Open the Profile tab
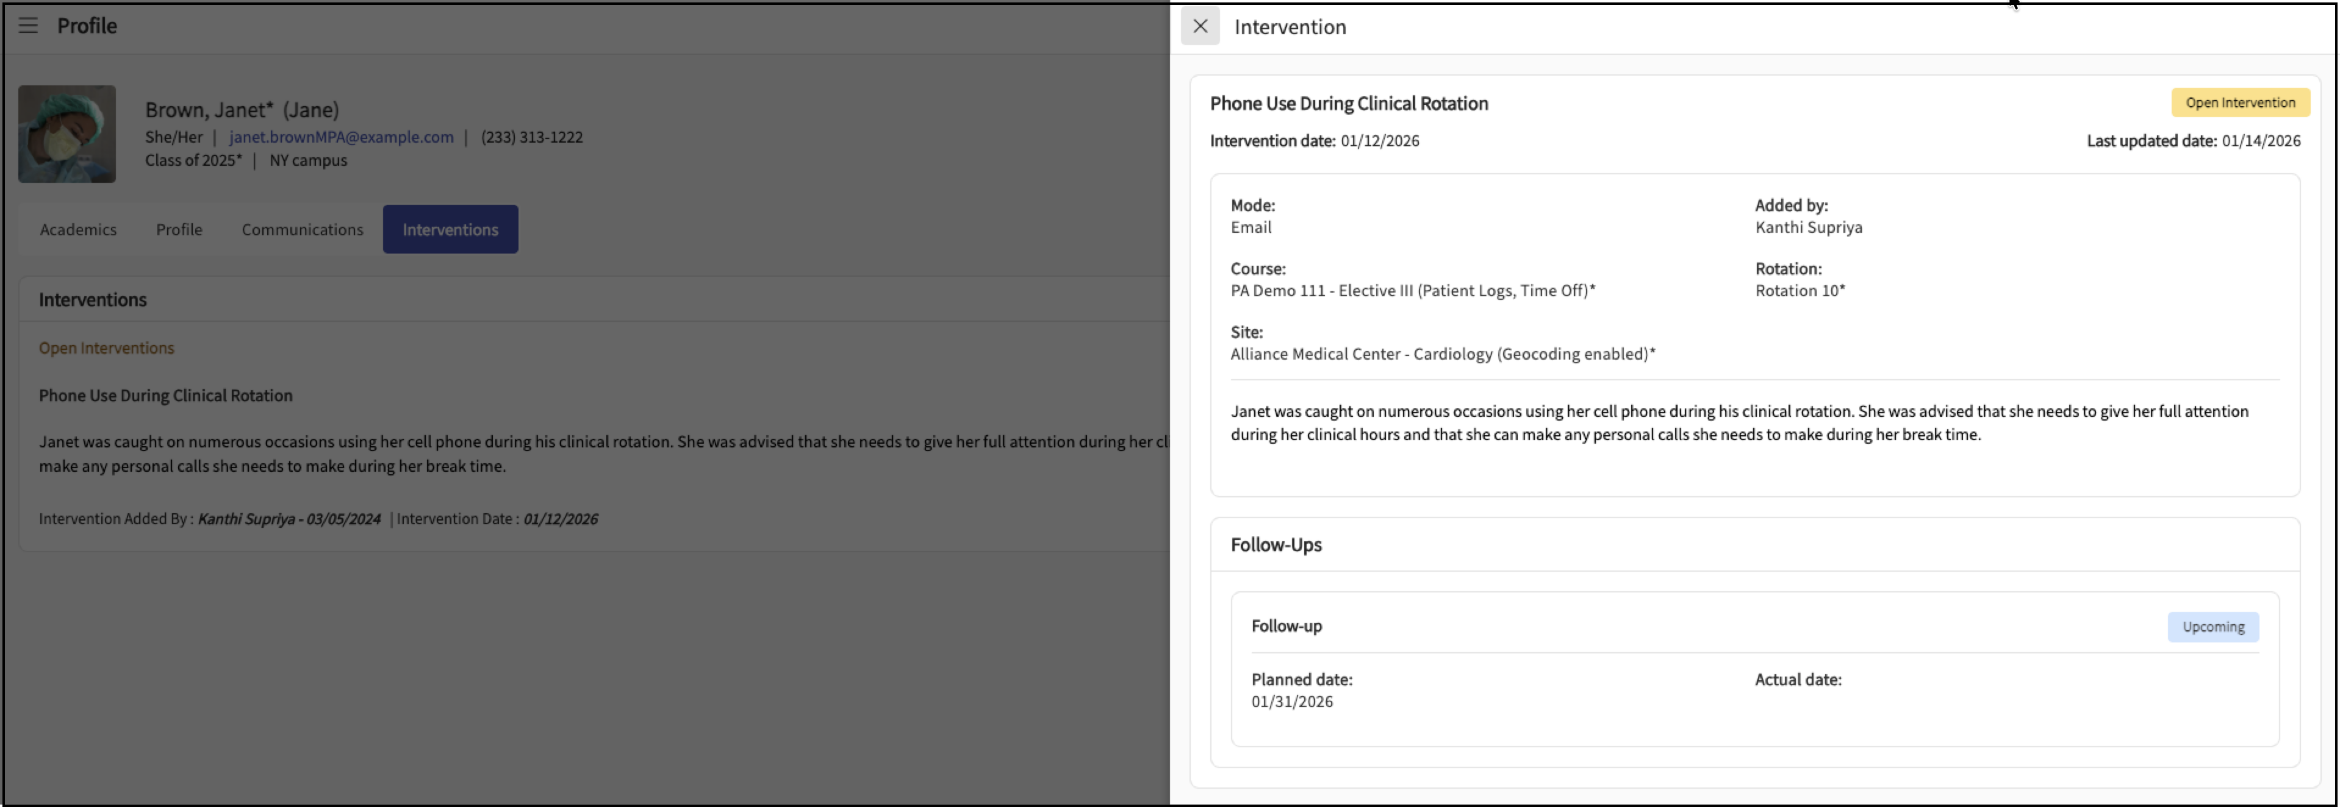The height and width of the screenshot is (807, 2340). (179, 230)
